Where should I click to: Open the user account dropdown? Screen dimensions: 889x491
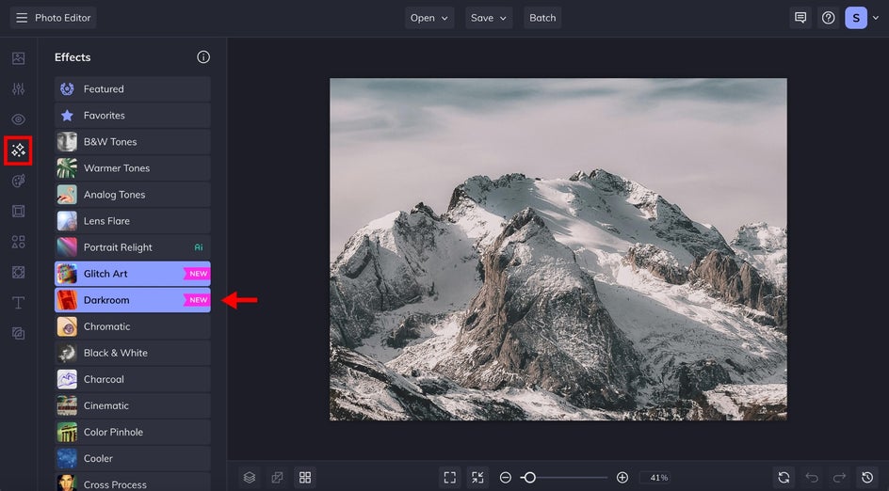coord(864,18)
